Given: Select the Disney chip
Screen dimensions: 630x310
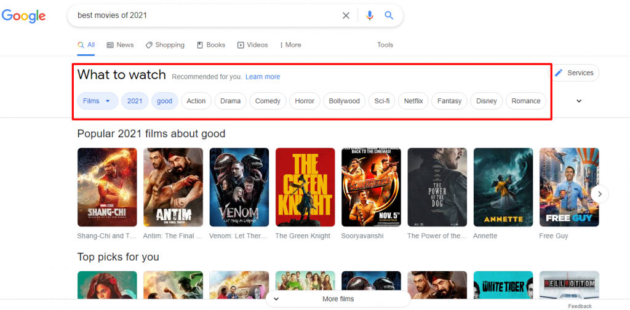Looking at the screenshot, I should tap(487, 101).
